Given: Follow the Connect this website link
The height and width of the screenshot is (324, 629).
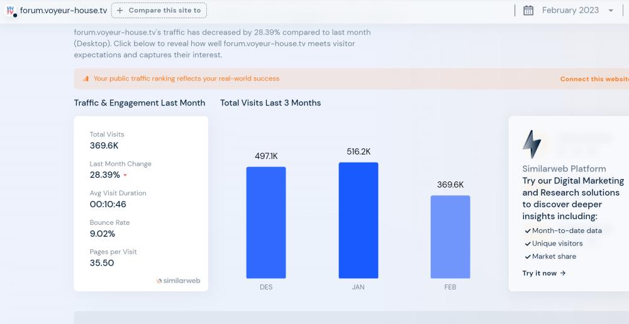Looking at the screenshot, I should 594,79.
